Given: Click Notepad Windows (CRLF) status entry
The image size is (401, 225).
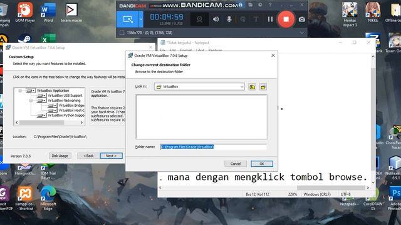Looking at the screenshot, I should click(317, 194).
